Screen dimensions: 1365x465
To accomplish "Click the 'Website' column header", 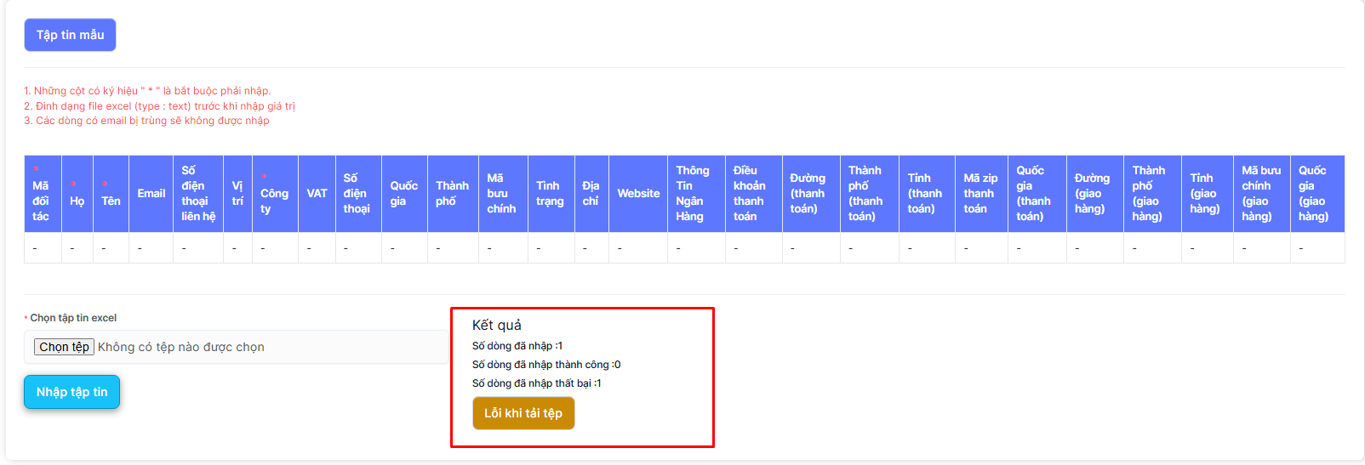I will [638, 194].
